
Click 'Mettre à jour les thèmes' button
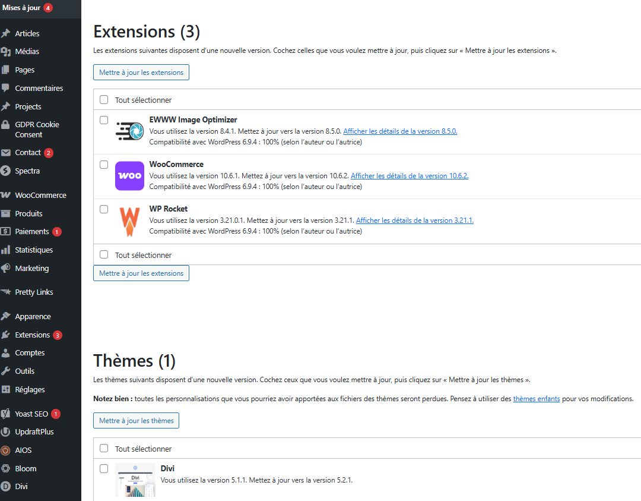[x=136, y=421]
